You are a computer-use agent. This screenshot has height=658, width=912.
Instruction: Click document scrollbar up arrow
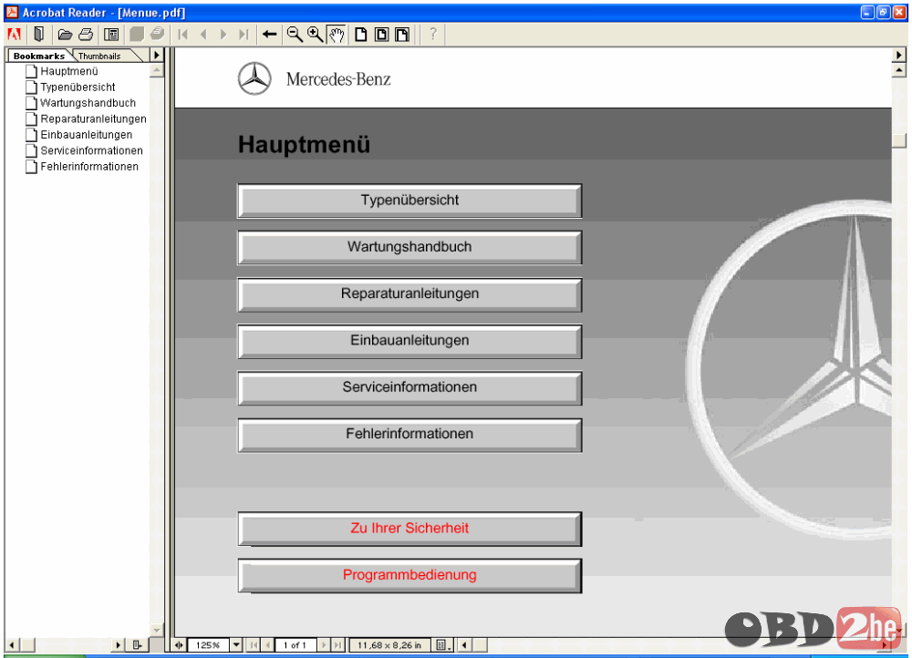[898, 70]
